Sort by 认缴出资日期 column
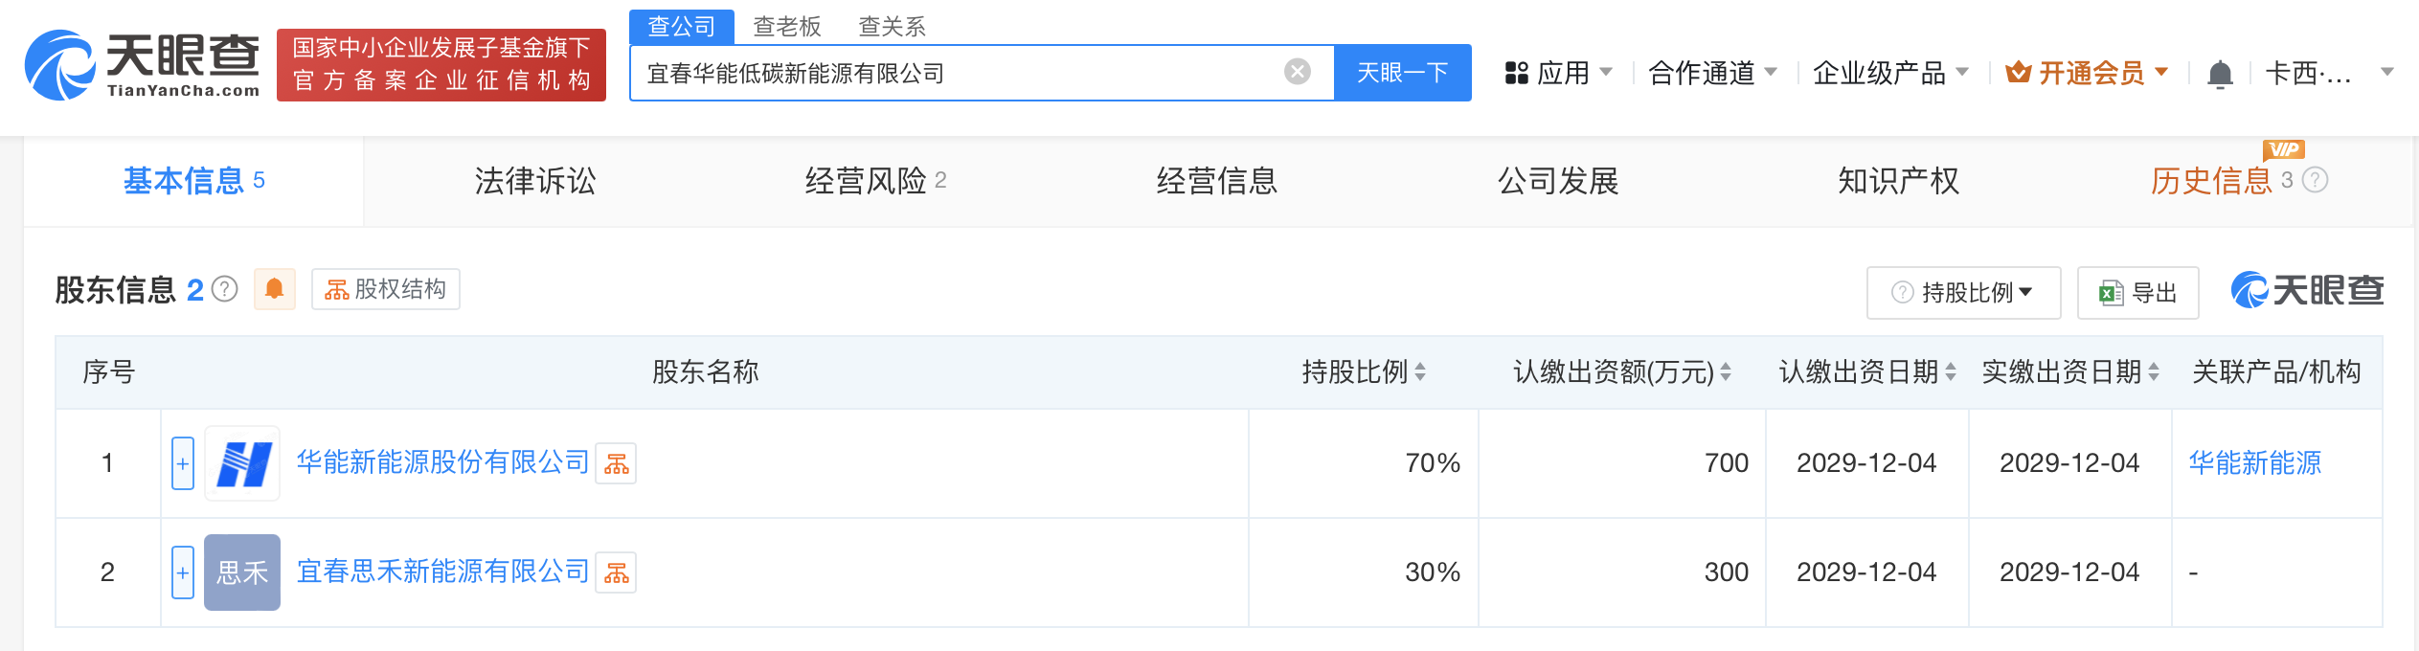This screenshot has width=2419, height=651. click(x=1951, y=372)
